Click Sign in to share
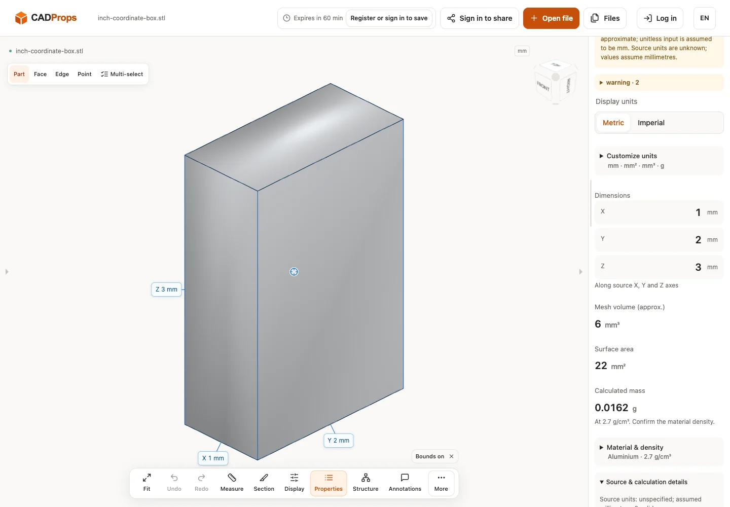The height and width of the screenshot is (507, 730). tap(480, 18)
